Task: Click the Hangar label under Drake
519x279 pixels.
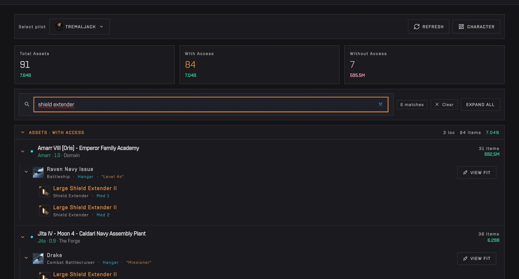Action: 111,262
